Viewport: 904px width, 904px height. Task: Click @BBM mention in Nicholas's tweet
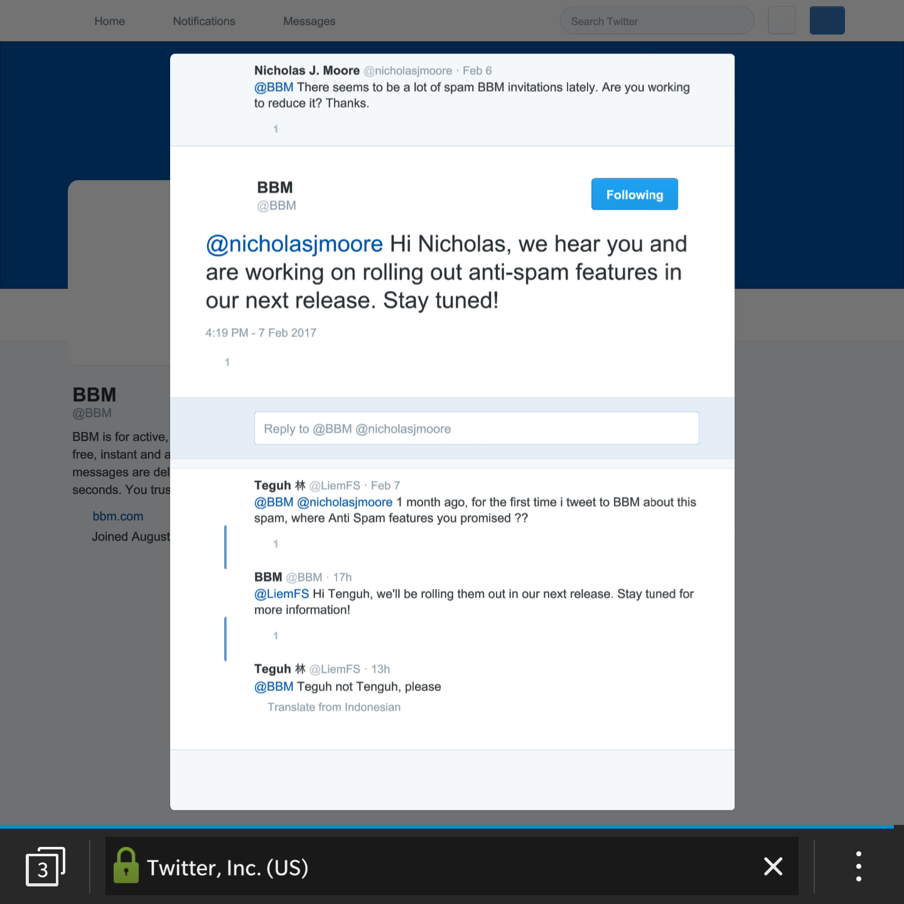pyautogui.click(x=274, y=87)
